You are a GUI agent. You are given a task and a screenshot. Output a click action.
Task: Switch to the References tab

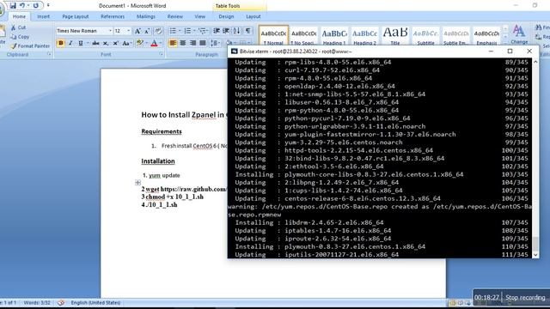(113, 16)
